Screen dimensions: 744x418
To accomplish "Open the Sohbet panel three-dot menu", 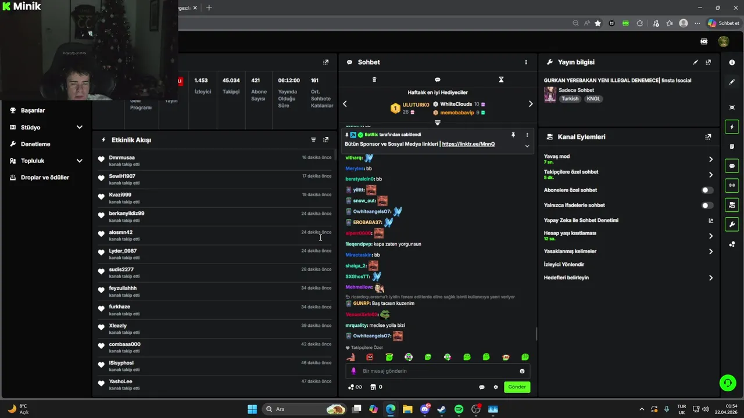I will pos(526,62).
